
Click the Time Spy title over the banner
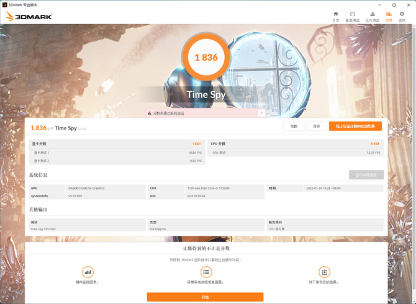point(206,95)
